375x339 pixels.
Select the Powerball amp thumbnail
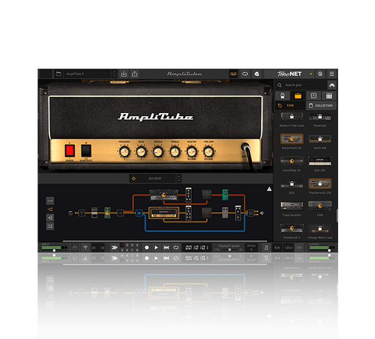[320, 117]
